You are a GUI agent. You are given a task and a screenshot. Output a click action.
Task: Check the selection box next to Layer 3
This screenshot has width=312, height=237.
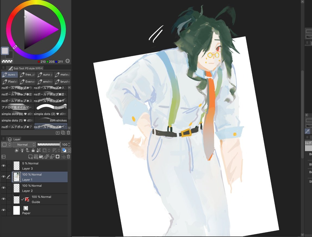tap(9, 166)
